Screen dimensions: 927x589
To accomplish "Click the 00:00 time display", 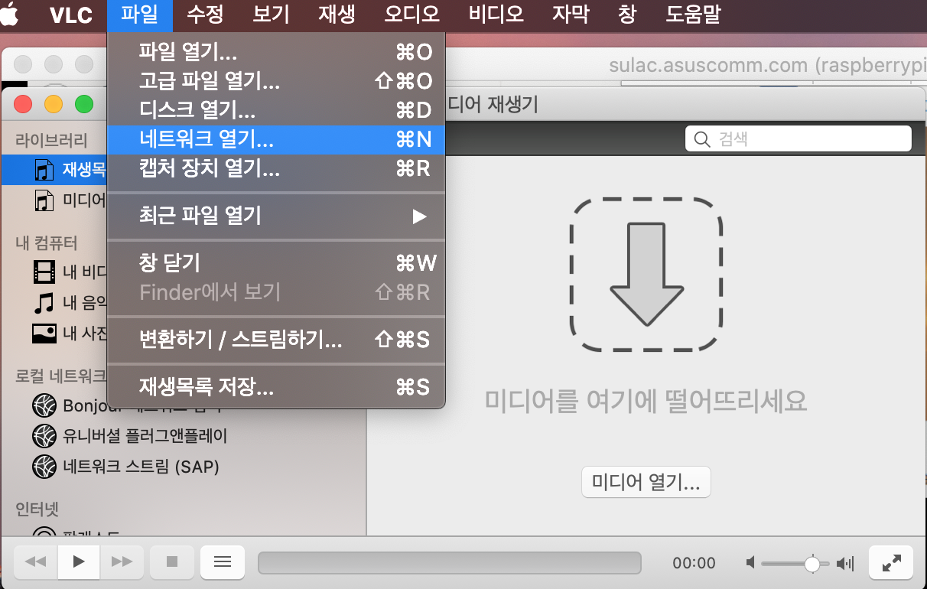I will click(x=694, y=563).
